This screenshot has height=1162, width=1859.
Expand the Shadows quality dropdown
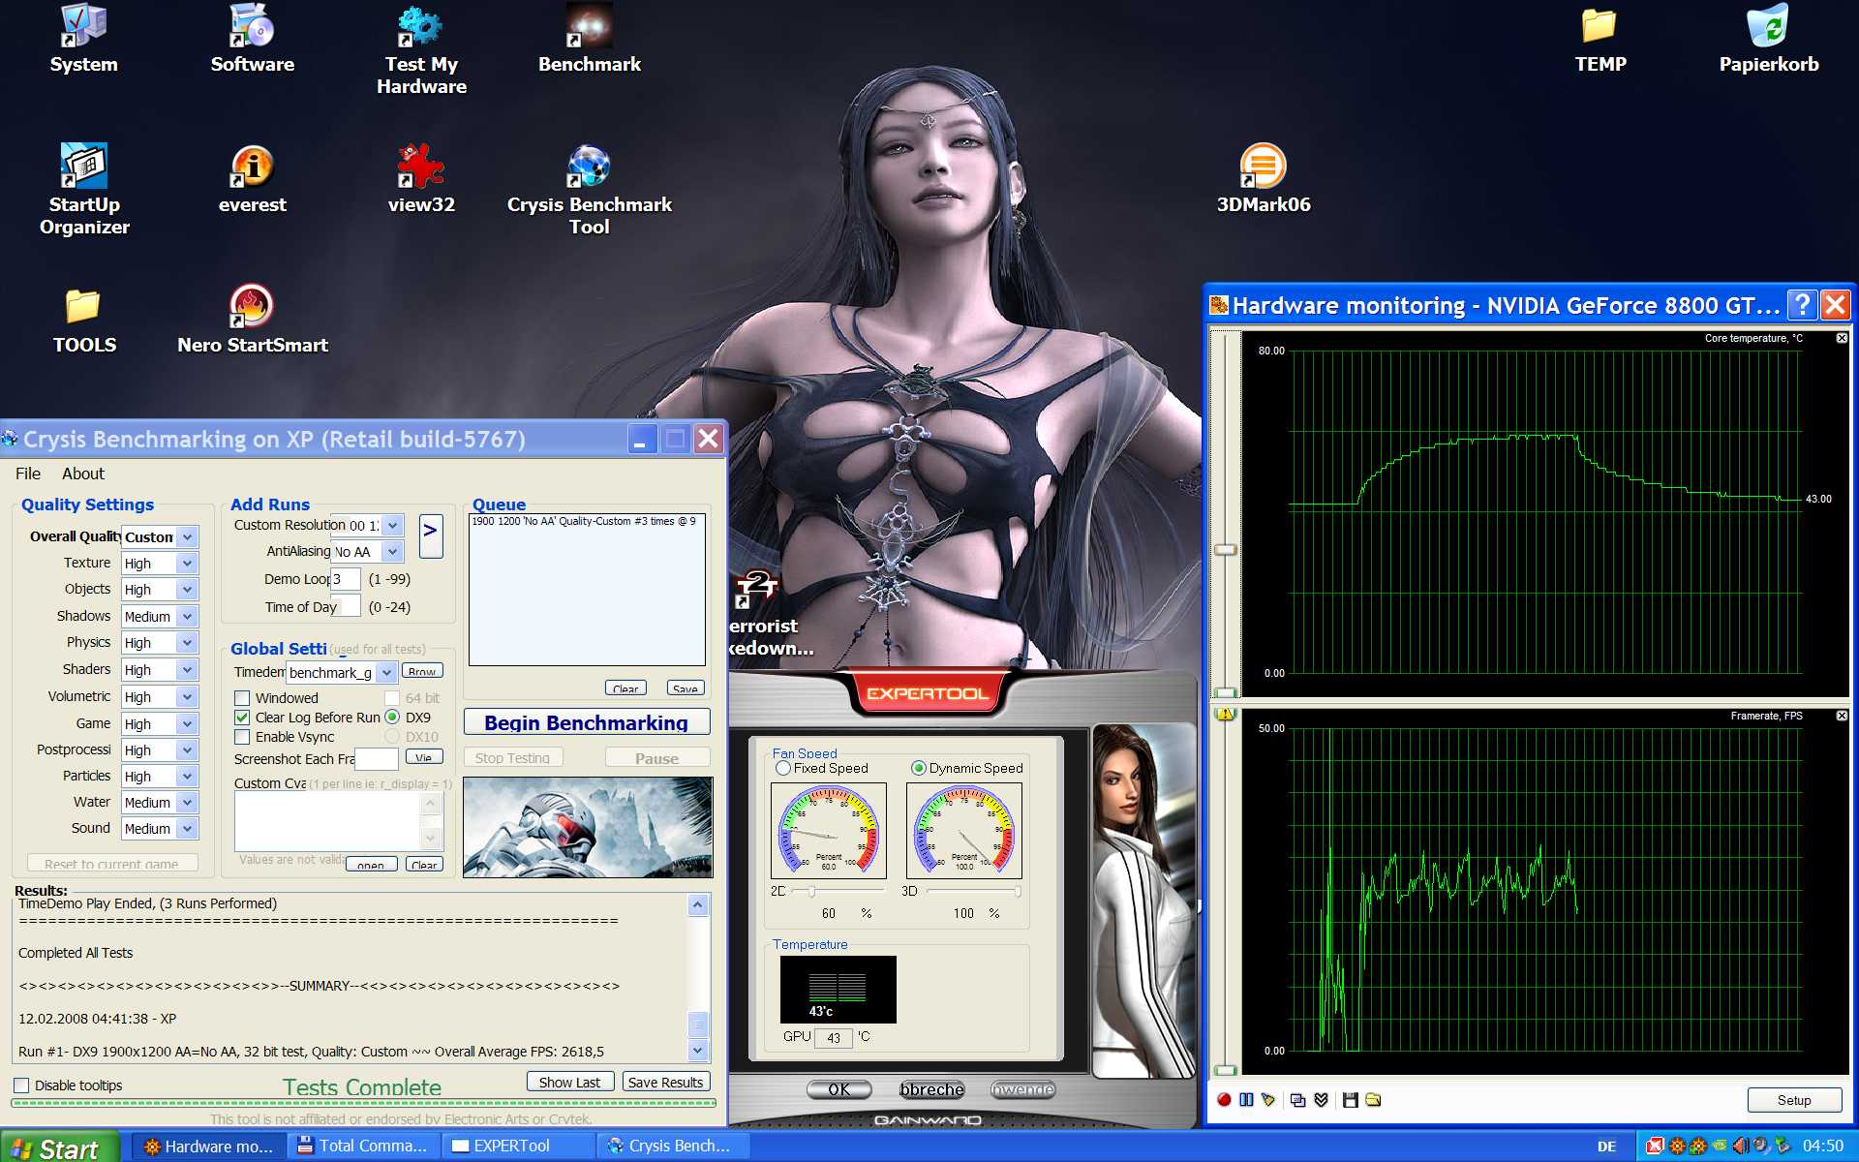pos(188,617)
